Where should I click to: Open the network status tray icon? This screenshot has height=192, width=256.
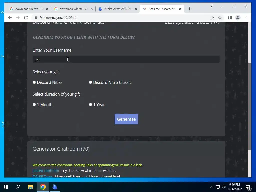point(218,187)
